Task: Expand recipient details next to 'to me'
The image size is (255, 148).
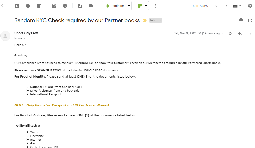Action: 25,38
